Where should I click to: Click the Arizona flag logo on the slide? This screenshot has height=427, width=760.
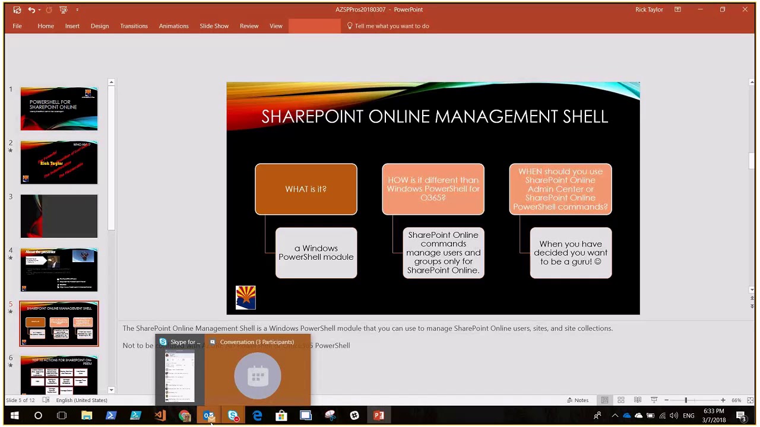pyautogui.click(x=246, y=298)
